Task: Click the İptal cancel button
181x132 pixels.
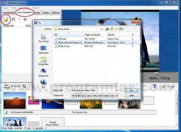Action: click(132, 95)
